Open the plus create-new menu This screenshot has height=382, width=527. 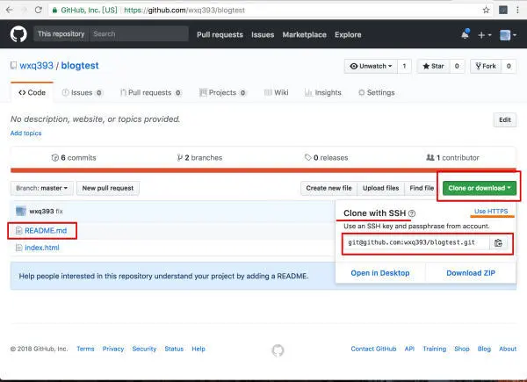[x=484, y=35]
